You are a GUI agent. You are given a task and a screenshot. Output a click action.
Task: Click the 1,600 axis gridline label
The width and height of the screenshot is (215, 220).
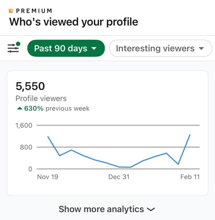[x=24, y=126]
